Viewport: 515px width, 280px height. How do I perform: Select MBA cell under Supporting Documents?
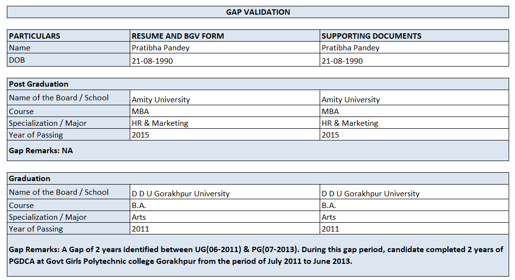point(330,112)
